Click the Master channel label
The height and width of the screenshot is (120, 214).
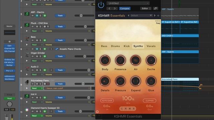coord(9,26)
